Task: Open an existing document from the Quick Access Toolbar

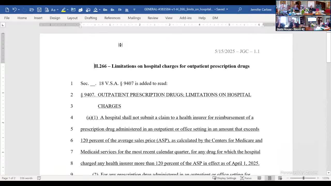Action: 32,9
